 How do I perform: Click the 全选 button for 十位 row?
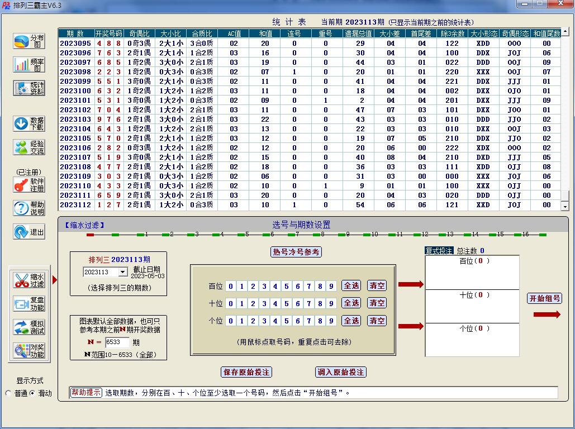click(351, 303)
